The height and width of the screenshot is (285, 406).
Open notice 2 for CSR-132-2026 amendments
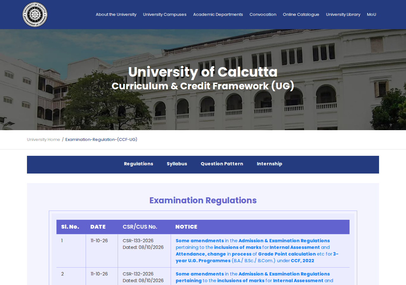254,277
